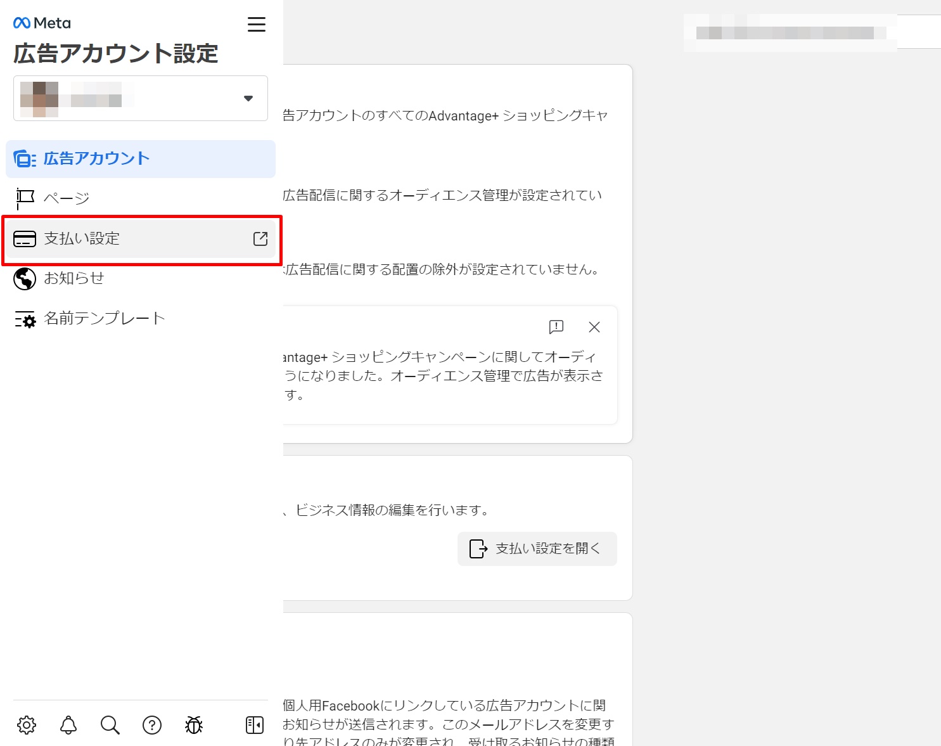Image resolution: width=941 pixels, height=746 pixels.
Task: Open the ページ menu item
Action: click(67, 198)
